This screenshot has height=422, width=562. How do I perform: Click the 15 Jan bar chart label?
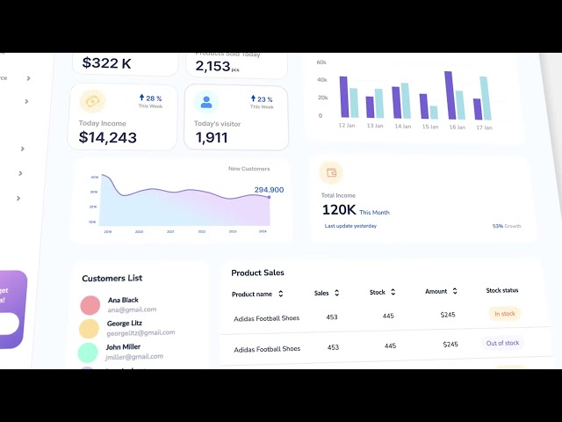tap(430, 127)
